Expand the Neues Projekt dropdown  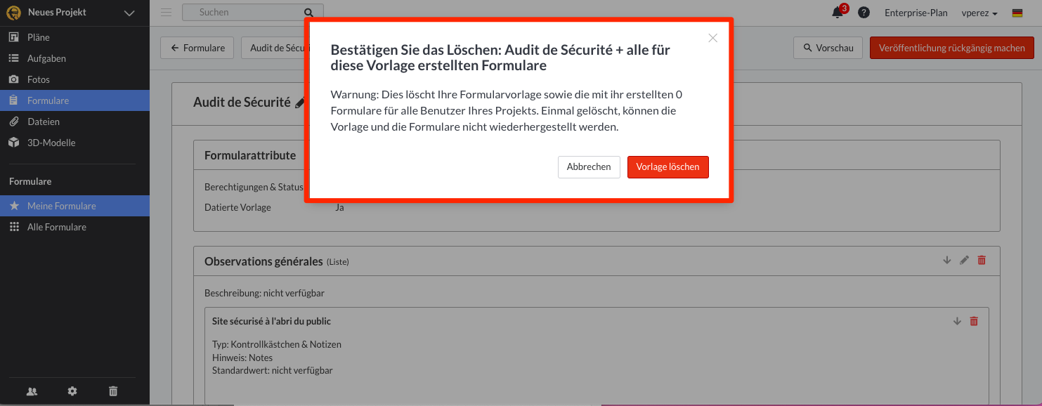tap(129, 13)
